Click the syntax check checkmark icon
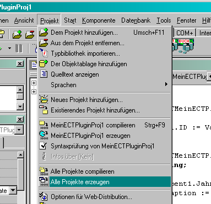 (x=44, y=146)
